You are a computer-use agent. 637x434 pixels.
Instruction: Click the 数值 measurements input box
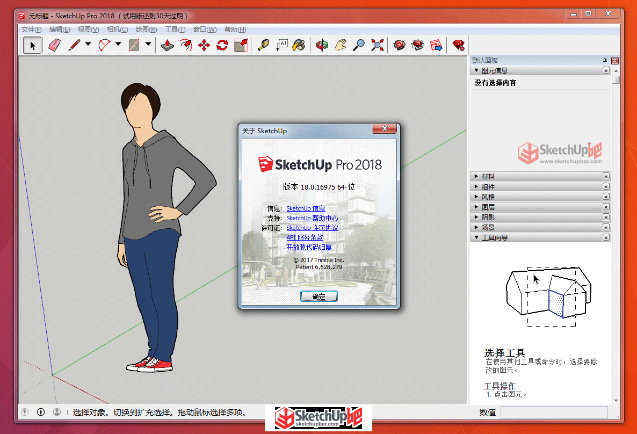(554, 413)
